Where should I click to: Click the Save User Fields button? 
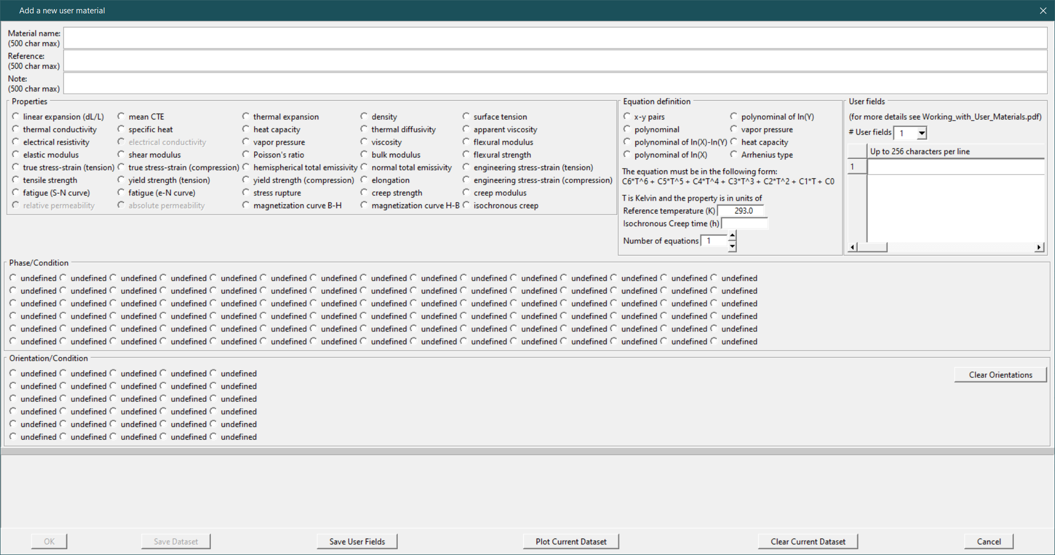tap(357, 541)
